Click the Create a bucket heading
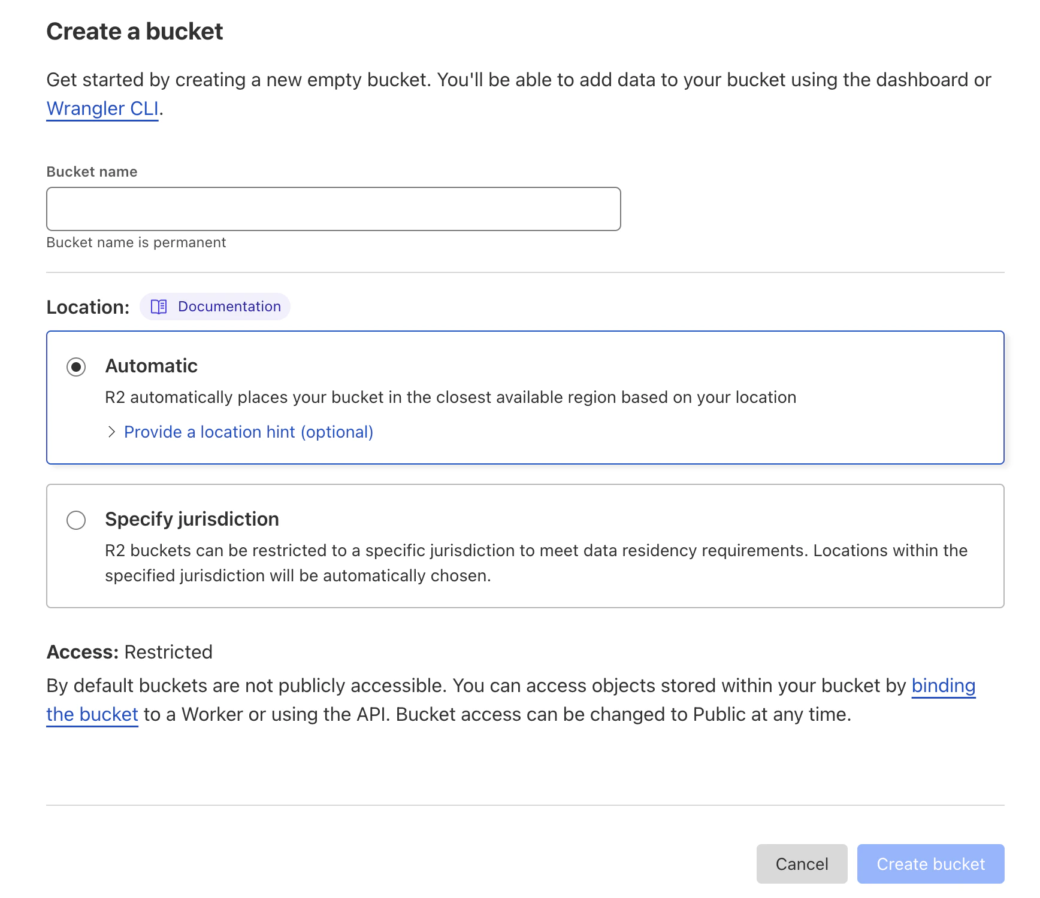This screenshot has width=1040, height=898. point(134,31)
